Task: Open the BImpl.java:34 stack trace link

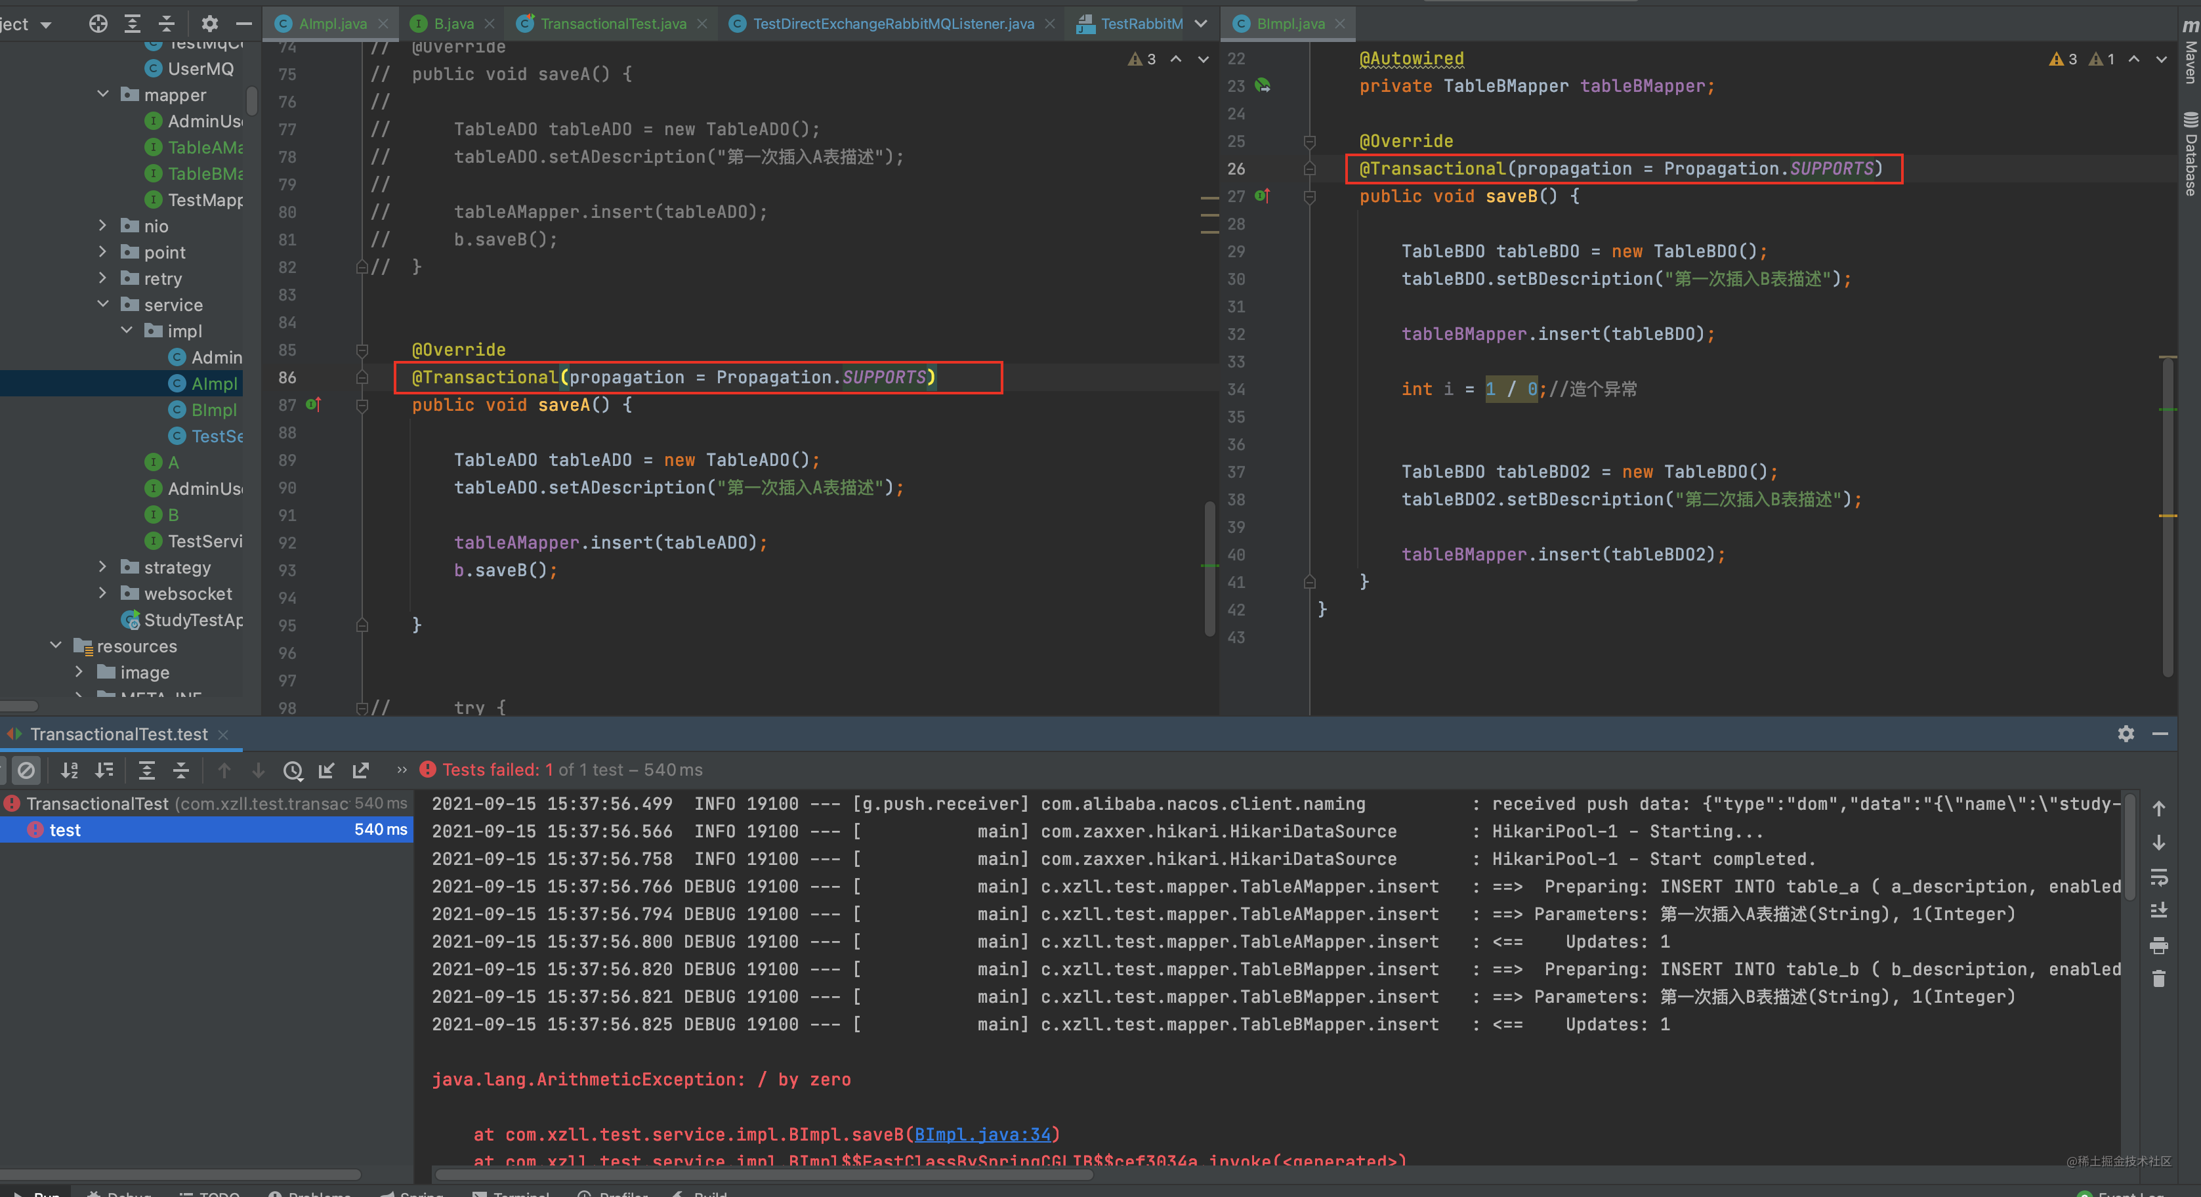Action: tap(982, 1134)
